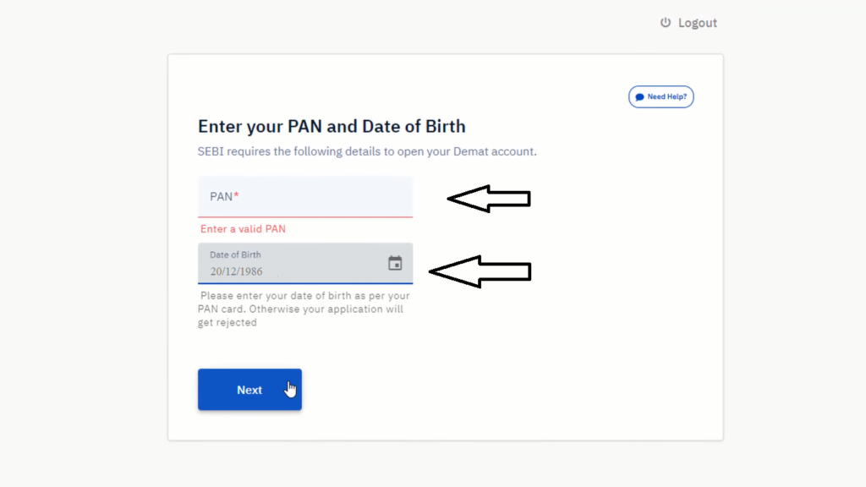Focus the PAN input field
Image resolution: width=866 pixels, height=487 pixels.
(x=305, y=196)
